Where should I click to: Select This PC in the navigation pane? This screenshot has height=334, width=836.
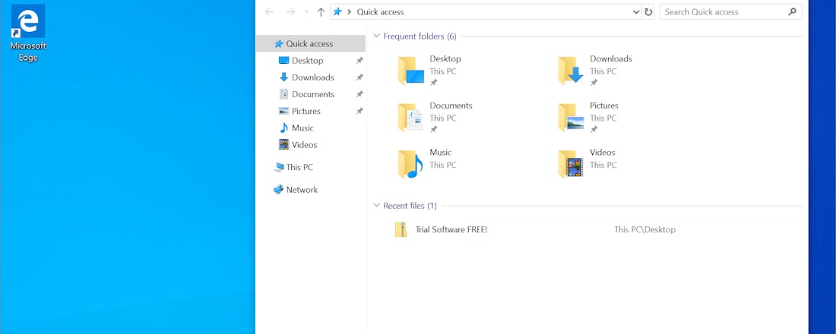pyautogui.click(x=299, y=167)
